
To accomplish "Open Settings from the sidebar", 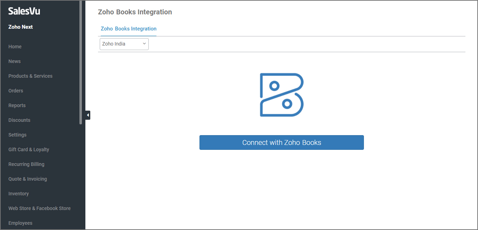I will point(17,135).
